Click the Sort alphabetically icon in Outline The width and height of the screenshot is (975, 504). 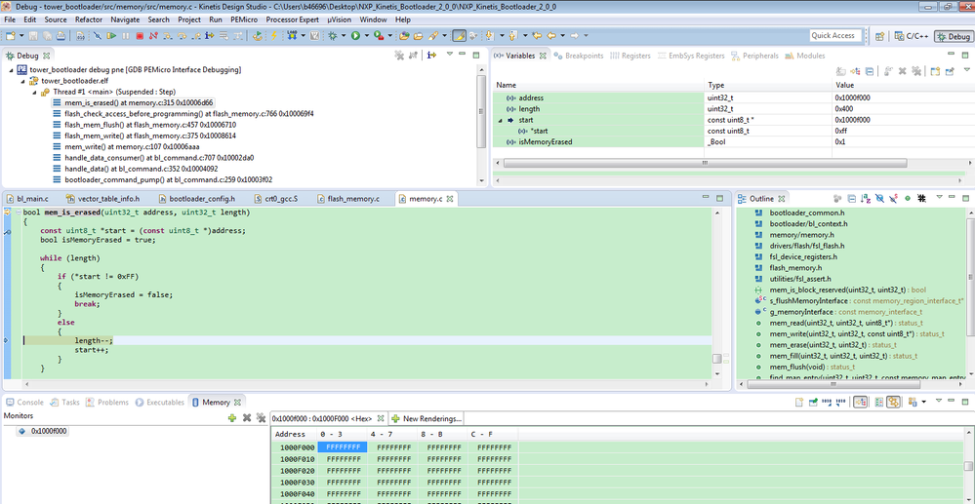click(865, 199)
